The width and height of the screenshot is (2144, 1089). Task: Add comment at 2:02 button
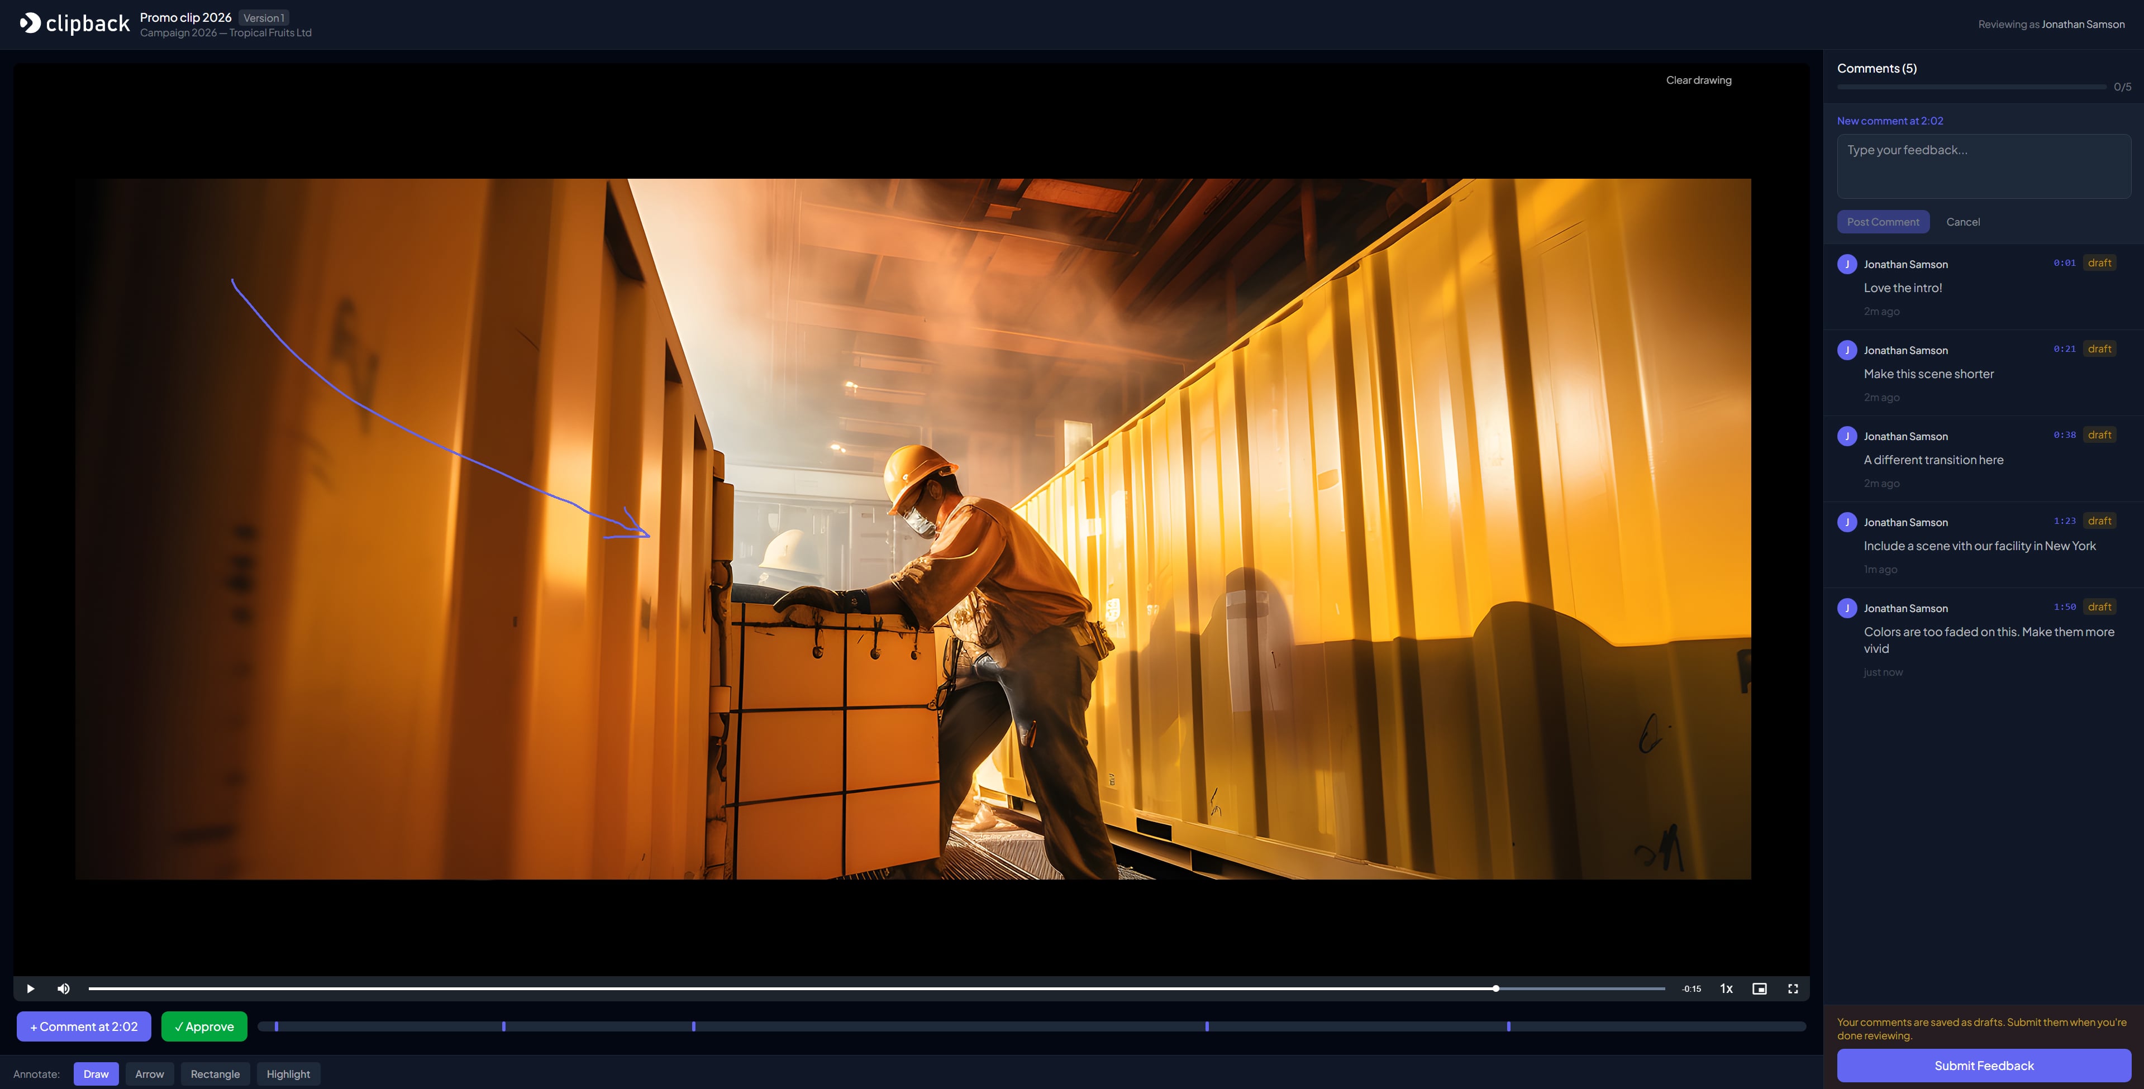[83, 1026]
